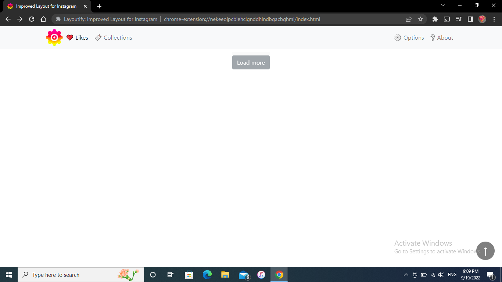Open the Collections section

(x=118, y=37)
